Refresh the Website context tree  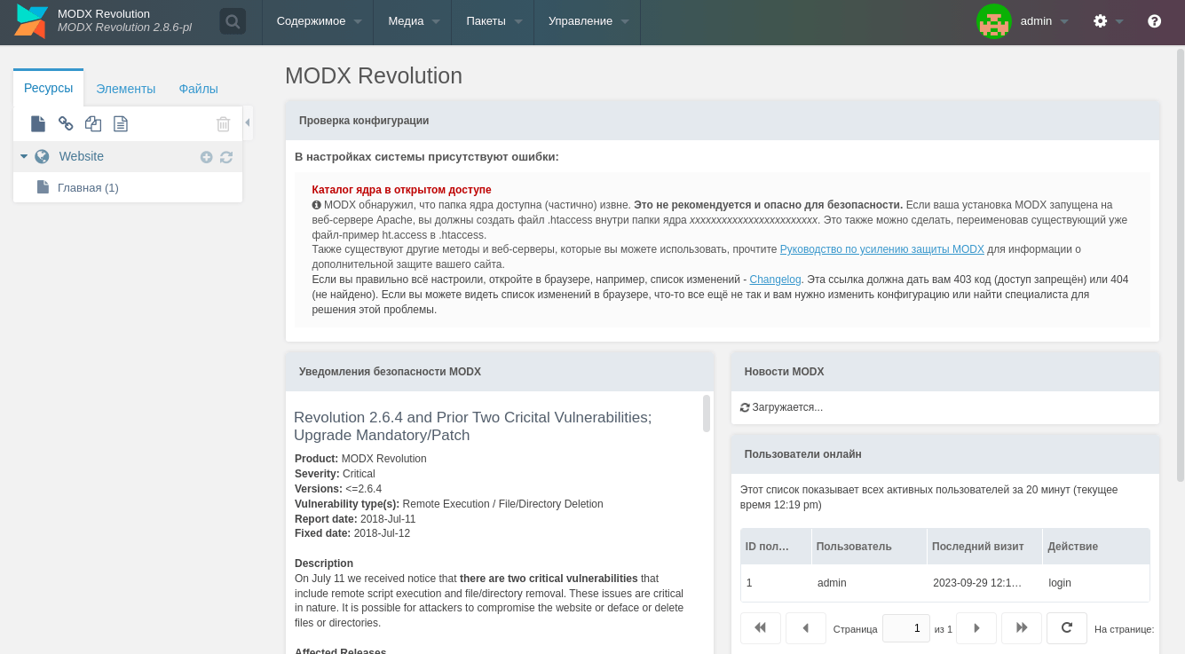226,157
